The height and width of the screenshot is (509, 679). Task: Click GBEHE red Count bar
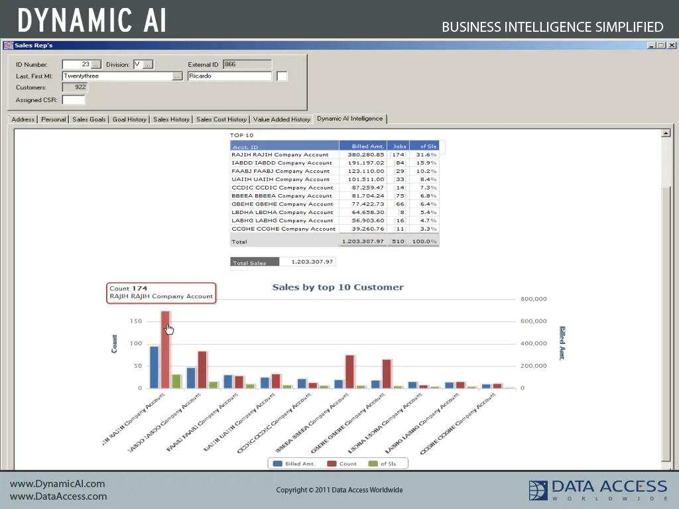387,374
